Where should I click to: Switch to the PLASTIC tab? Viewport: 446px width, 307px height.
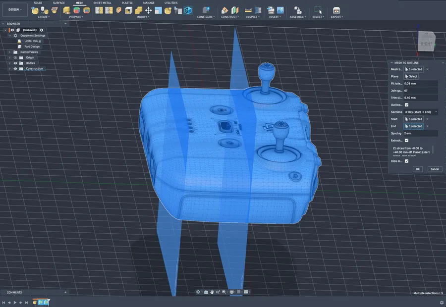tap(127, 3)
